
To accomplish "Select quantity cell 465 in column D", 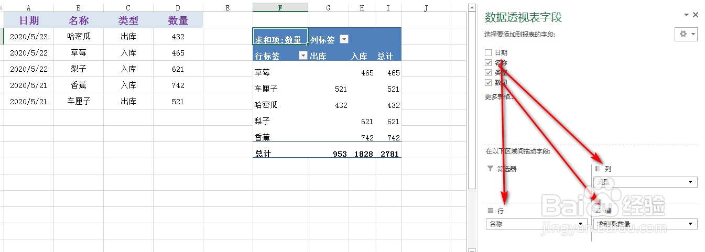I will point(178,53).
